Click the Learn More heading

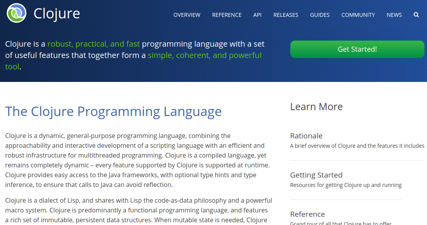[316, 107]
